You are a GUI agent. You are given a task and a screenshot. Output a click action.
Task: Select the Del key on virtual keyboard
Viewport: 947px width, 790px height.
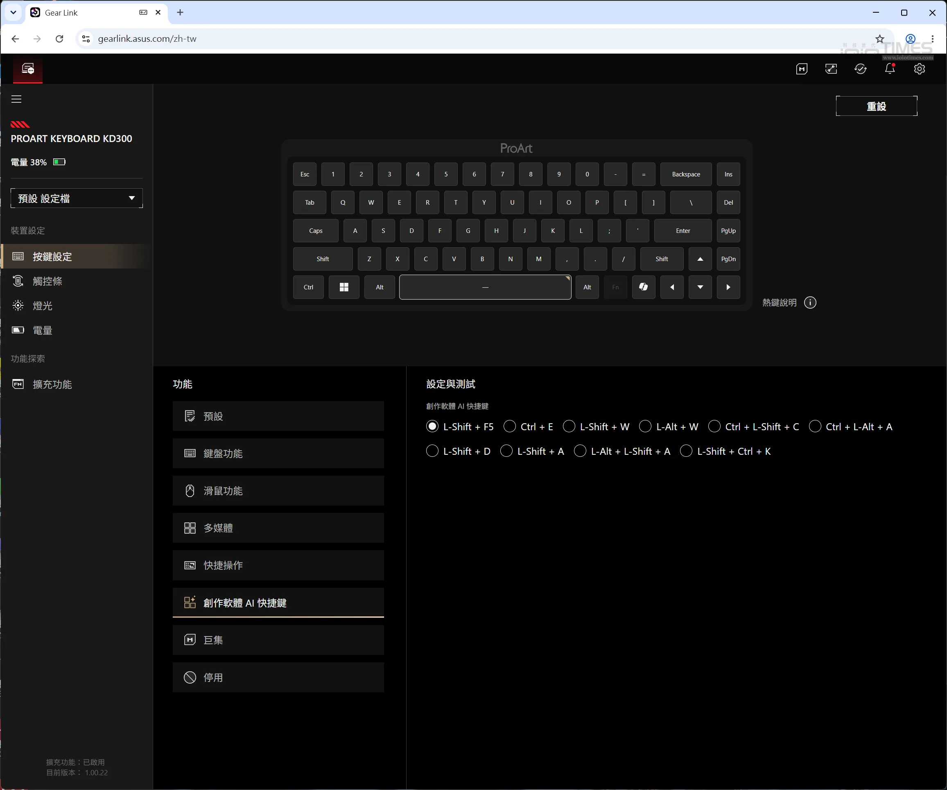coord(728,203)
